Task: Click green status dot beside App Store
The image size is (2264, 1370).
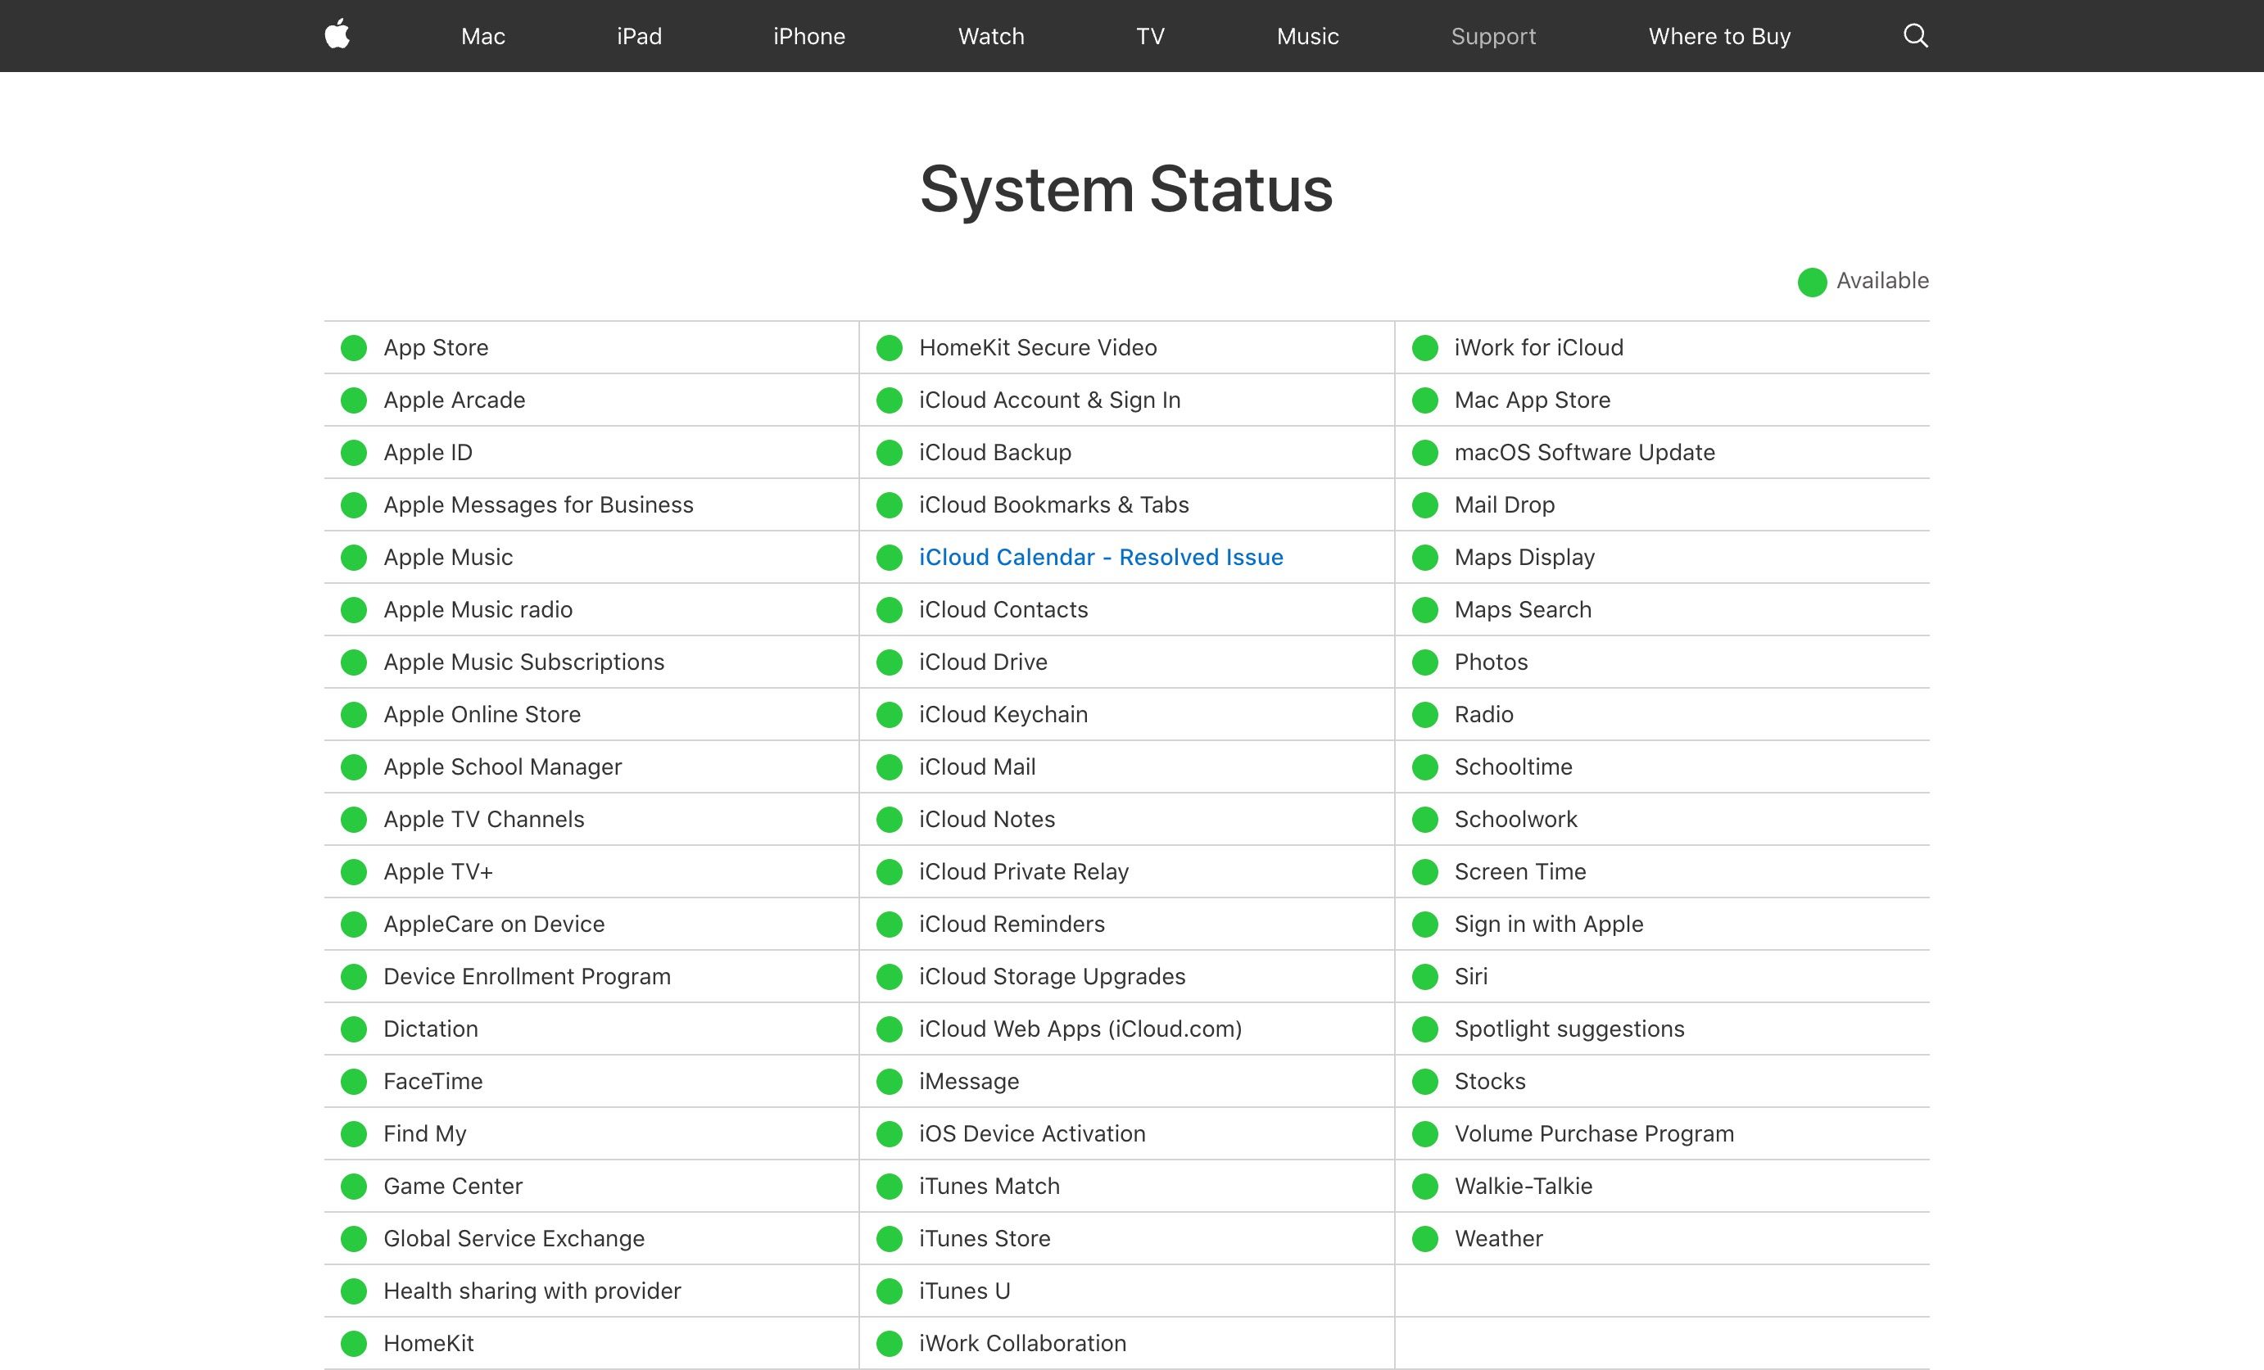Action: (354, 348)
